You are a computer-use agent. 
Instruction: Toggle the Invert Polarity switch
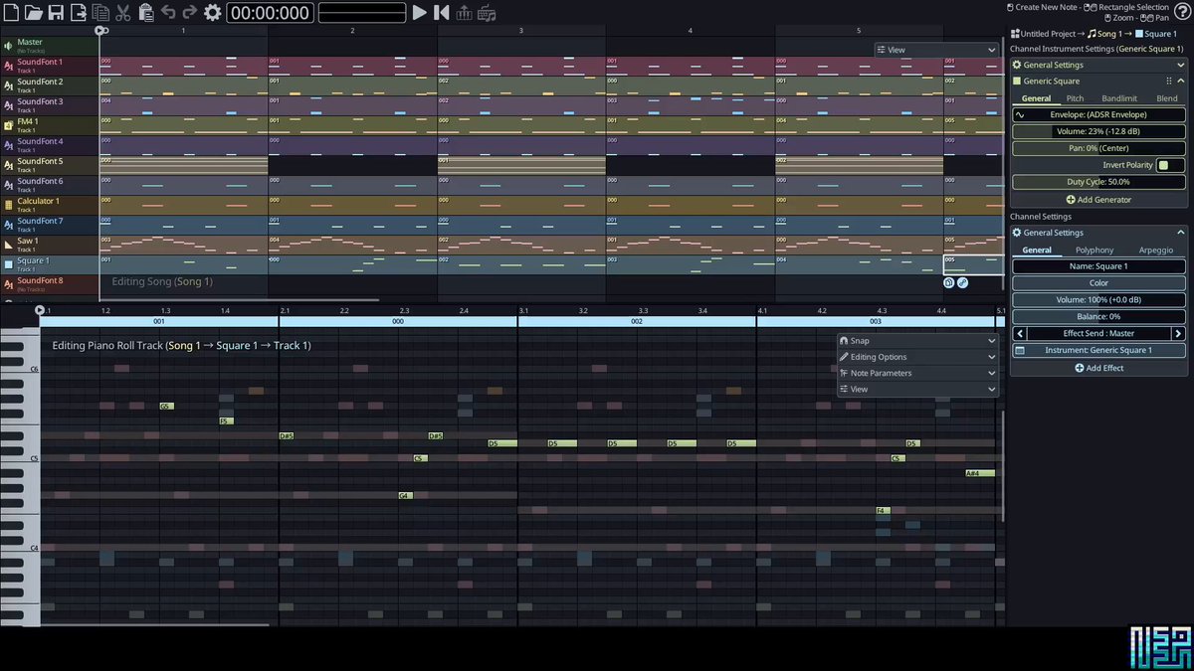[x=1170, y=165]
